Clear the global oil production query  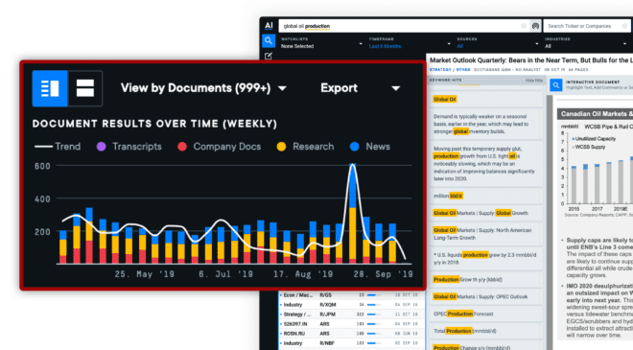point(524,26)
